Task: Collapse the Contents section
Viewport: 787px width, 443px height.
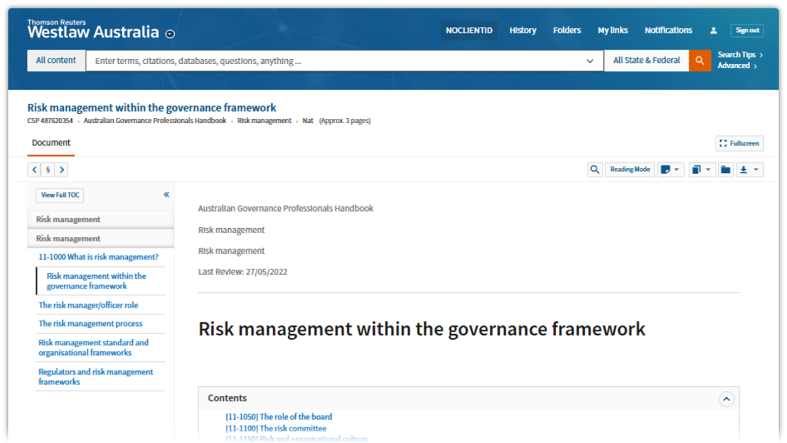Action: (x=726, y=399)
